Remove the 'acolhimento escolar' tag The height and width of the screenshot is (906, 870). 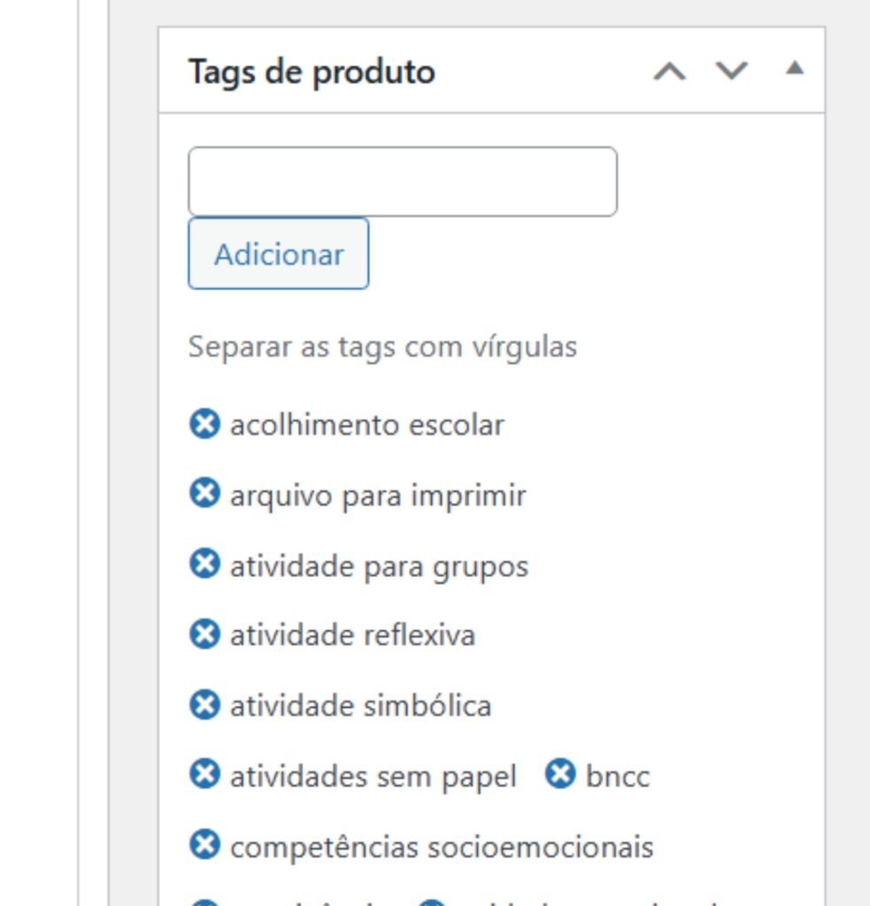[x=204, y=424]
